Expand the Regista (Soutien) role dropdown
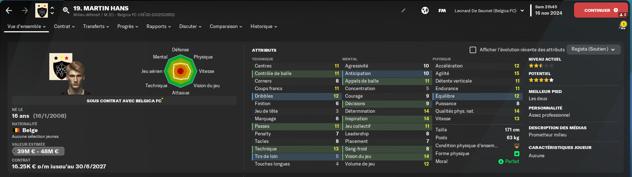 593,49
